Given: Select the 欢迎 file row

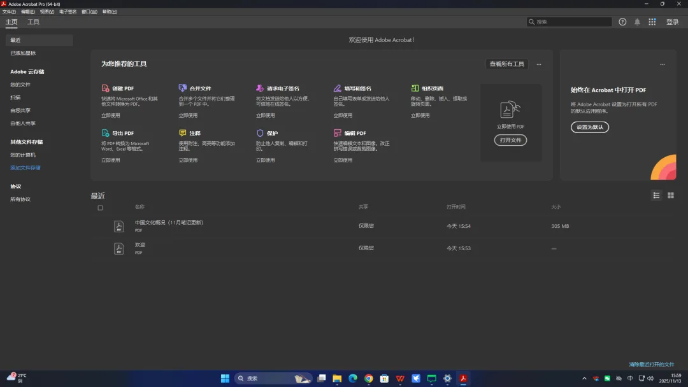Looking at the screenshot, I should click(383, 248).
